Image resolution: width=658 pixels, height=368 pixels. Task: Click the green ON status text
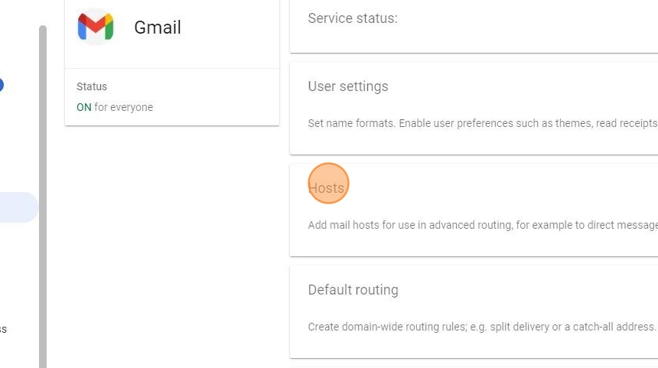(x=83, y=107)
